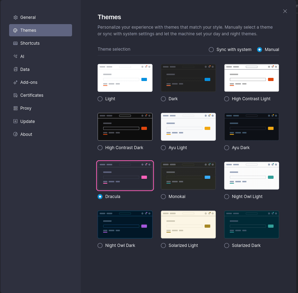Viewport: 298px width, 293px height.
Task: Click the General gear icon in sidebar
Action: click(x=15, y=17)
